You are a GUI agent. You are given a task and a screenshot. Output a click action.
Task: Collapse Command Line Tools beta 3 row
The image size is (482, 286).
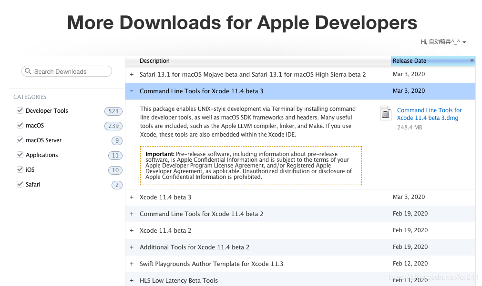[132, 91]
